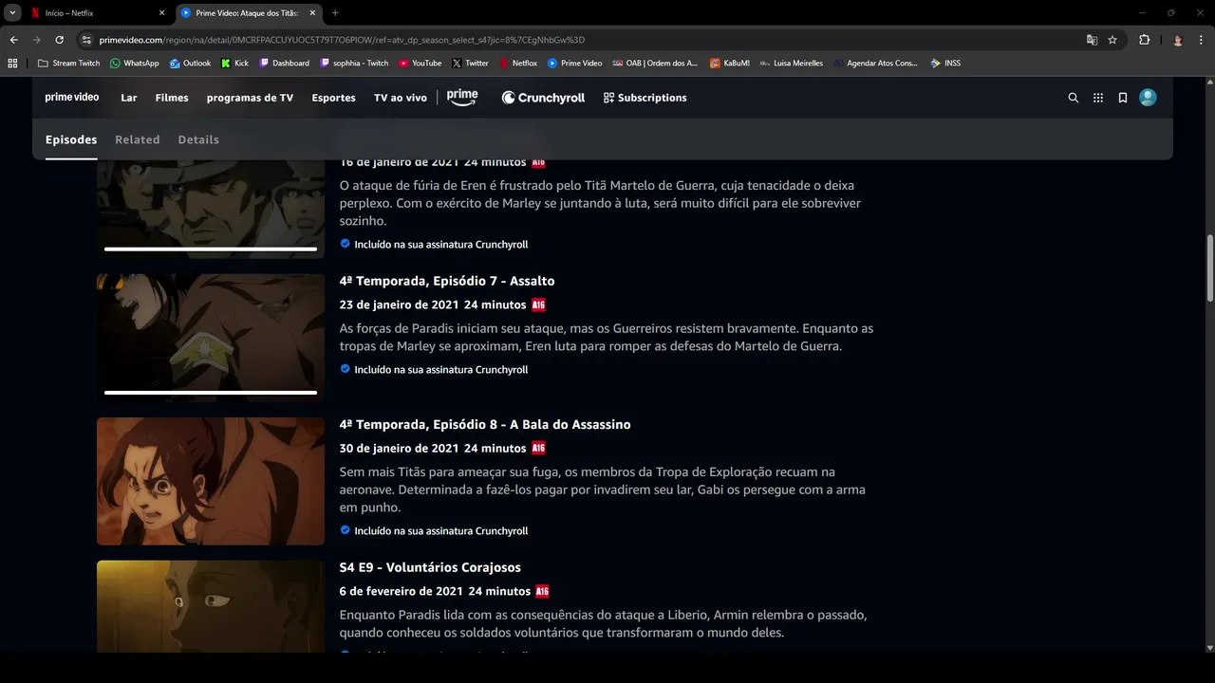Click the Prime Video logo
The height and width of the screenshot is (683, 1215).
tap(72, 98)
